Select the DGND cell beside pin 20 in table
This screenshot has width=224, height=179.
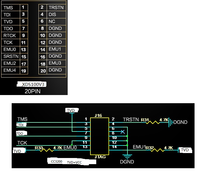click(x=56, y=70)
